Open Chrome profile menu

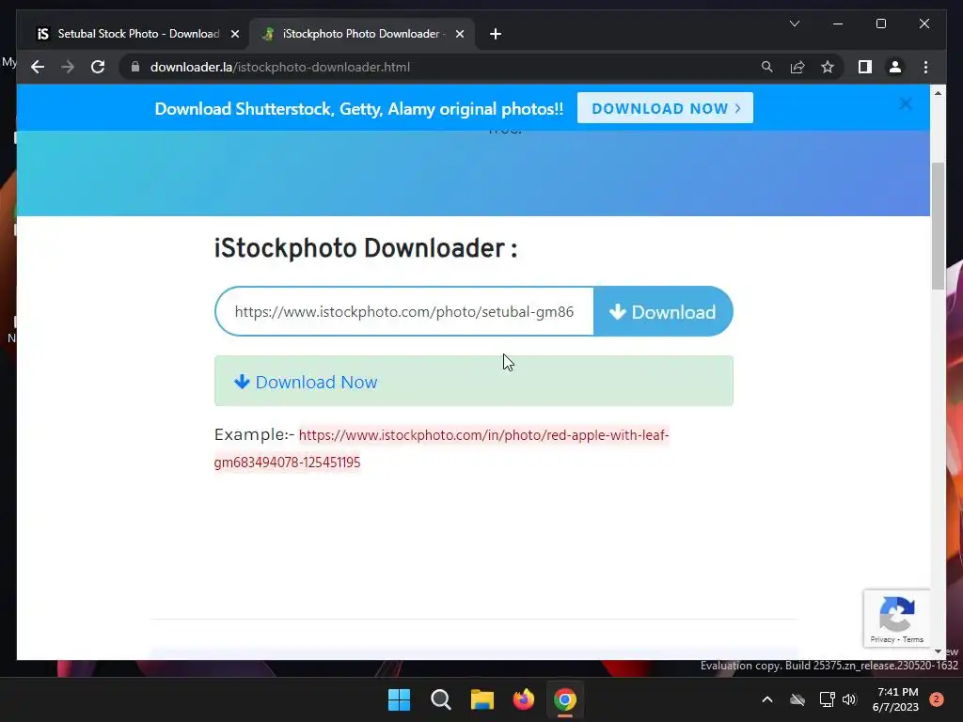point(895,67)
